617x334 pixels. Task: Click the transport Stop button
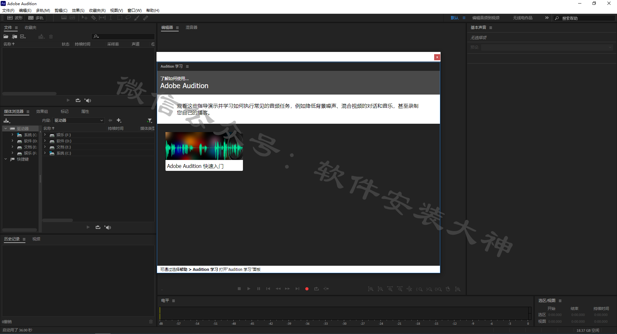[x=239, y=289]
